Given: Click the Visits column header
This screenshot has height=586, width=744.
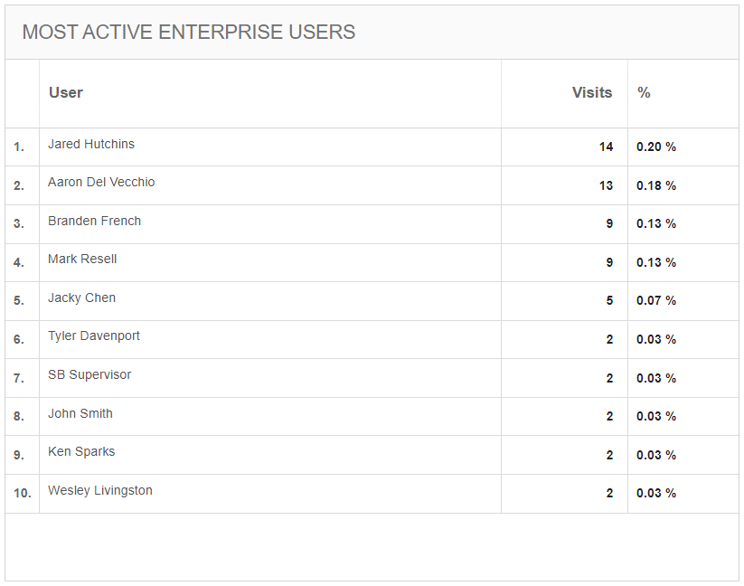Looking at the screenshot, I should (592, 92).
